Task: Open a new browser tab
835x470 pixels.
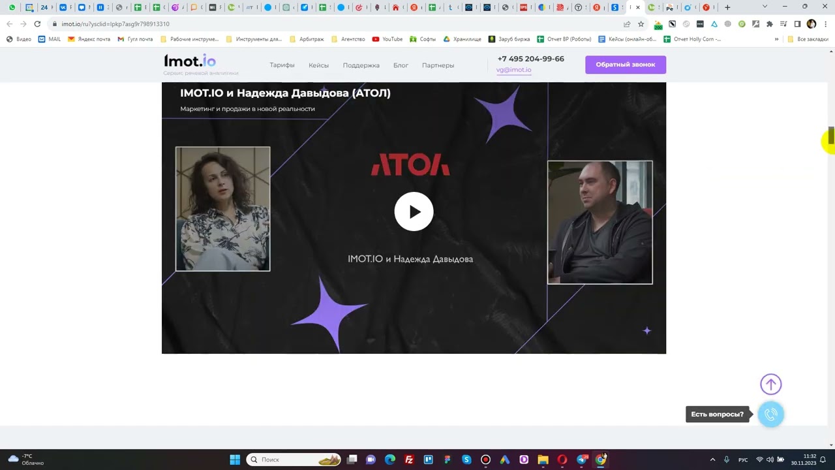Action: click(x=727, y=7)
